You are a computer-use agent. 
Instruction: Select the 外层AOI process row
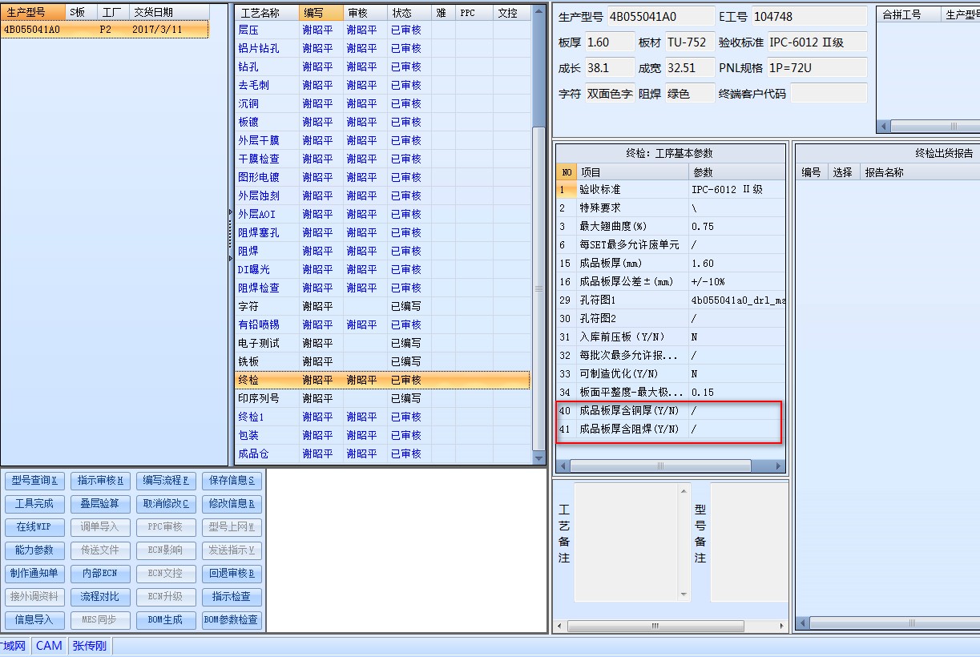coord(383,214)
